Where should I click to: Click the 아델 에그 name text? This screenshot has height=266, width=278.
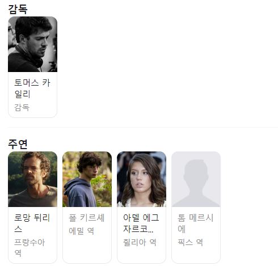pyautogui.click(x=141, y=218)
